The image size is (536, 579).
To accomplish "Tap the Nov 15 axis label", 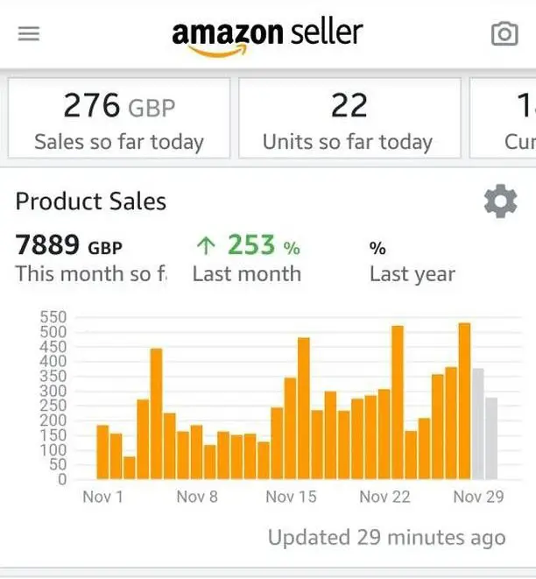I will click(292, 497).
